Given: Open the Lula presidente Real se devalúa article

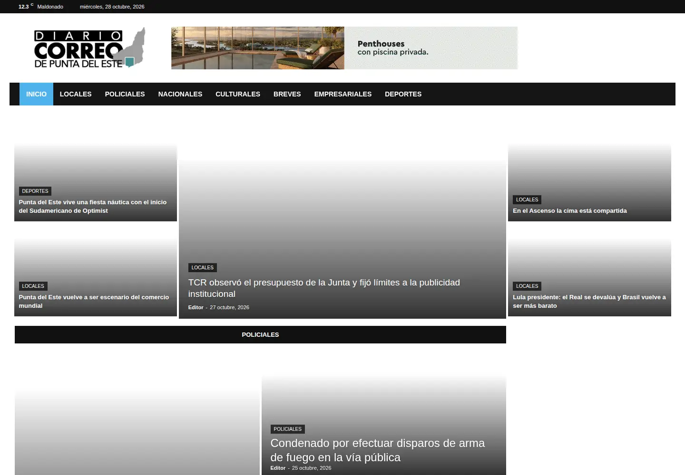Looking at the screenshot, I should pos(589,302).
